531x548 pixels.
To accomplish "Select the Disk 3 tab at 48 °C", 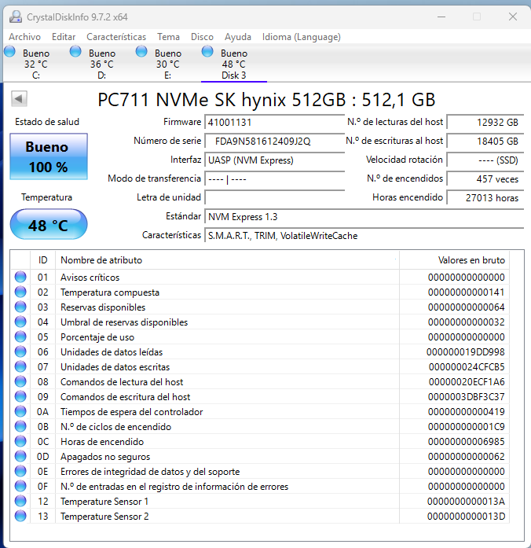I will tap(234, 63).
